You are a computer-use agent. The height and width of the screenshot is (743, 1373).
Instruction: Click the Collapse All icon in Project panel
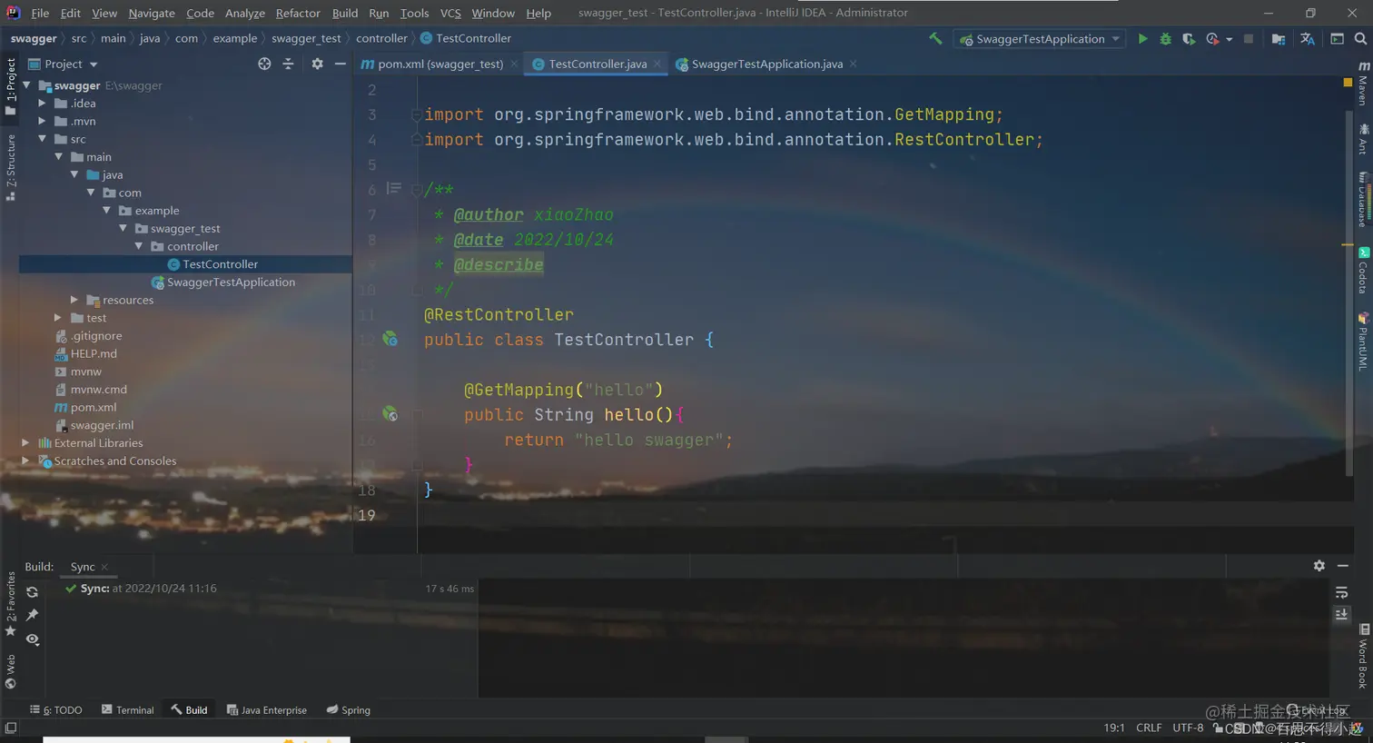tap(288, 64)
